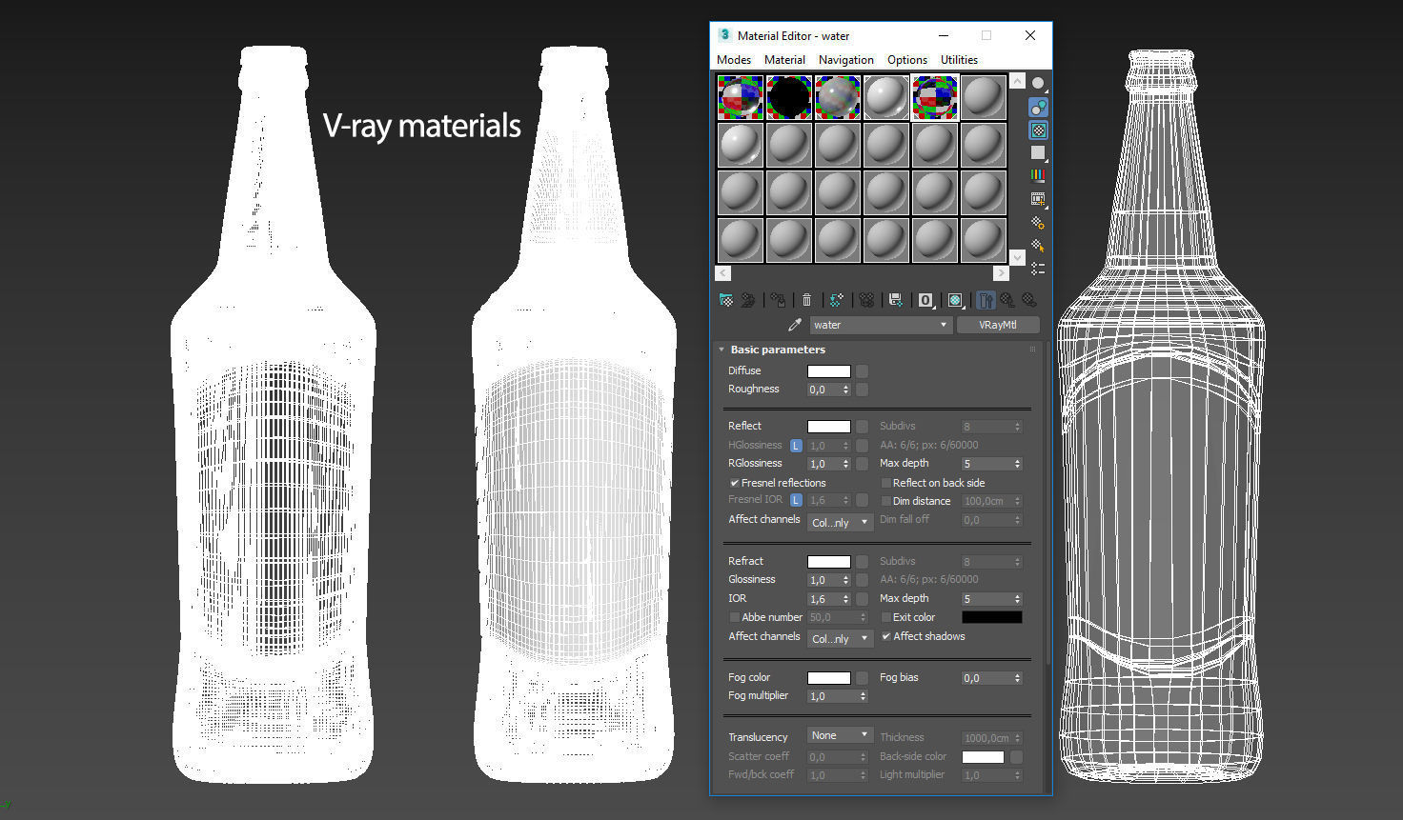Viewport: 1403px width, 820px height.
Task: Click the refraction IOR spinner arrows
Action: [x=845, y=599]
